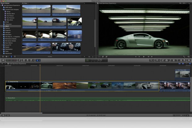Click the append clip edit button
This screenshot has width=192, height=128.
31,60
